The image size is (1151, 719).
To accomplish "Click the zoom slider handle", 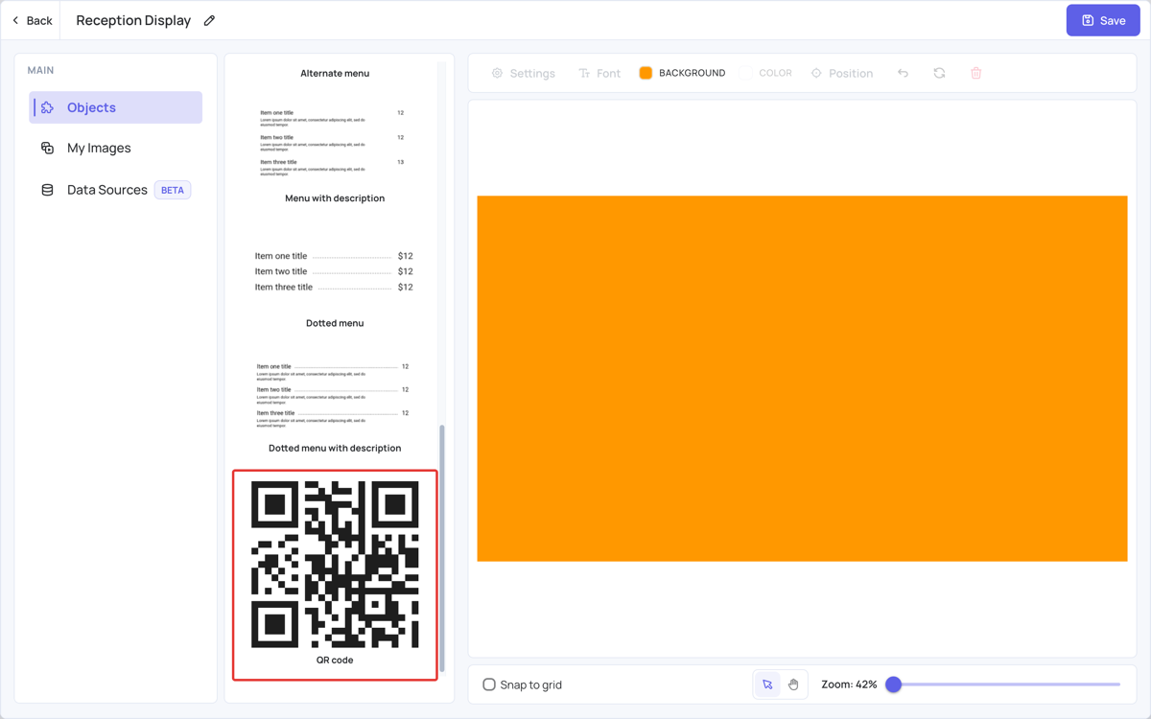I will coord(894,684).
